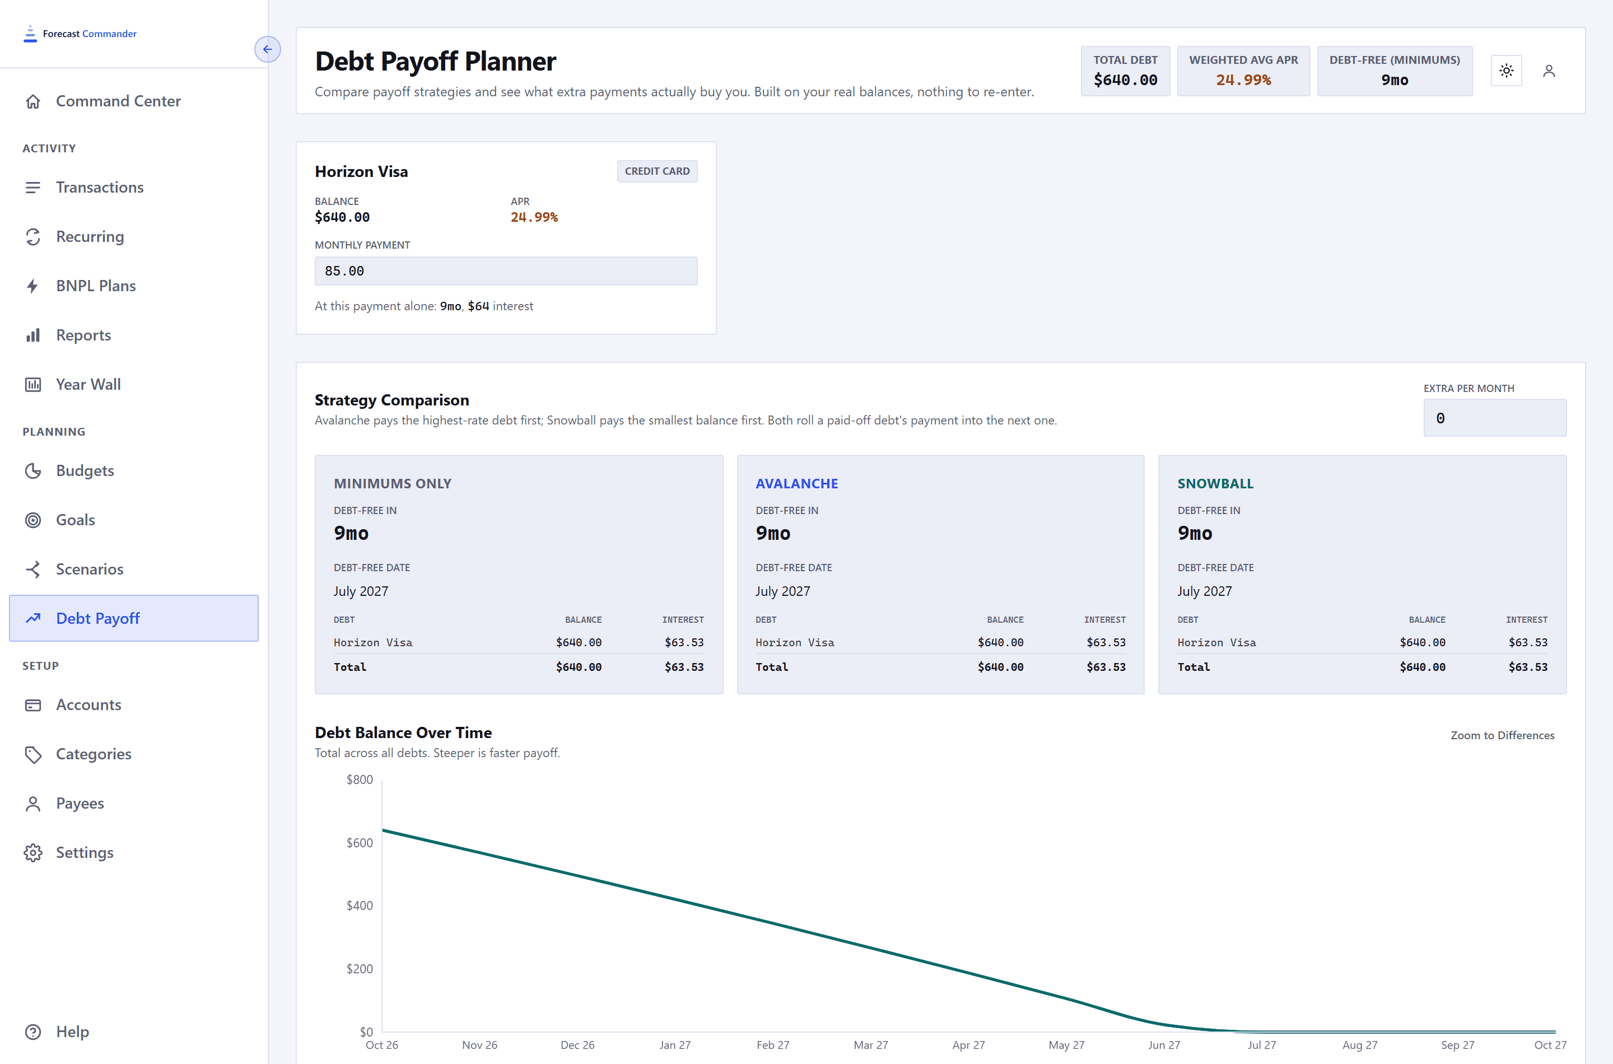Click the $600 chart axis label

[359, 843]
